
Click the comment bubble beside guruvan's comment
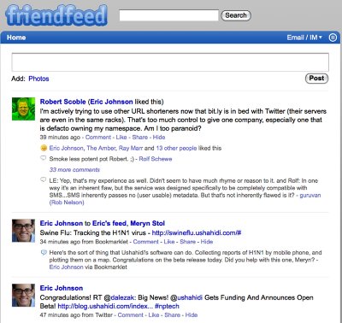pos(44,179)
